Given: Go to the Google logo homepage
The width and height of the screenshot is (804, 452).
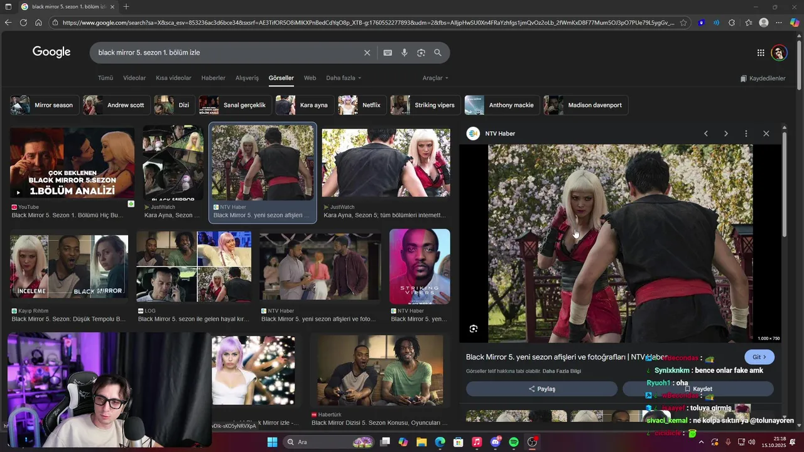Looking at the screenshot, I should pyautogui.click(x=52, y=52).
